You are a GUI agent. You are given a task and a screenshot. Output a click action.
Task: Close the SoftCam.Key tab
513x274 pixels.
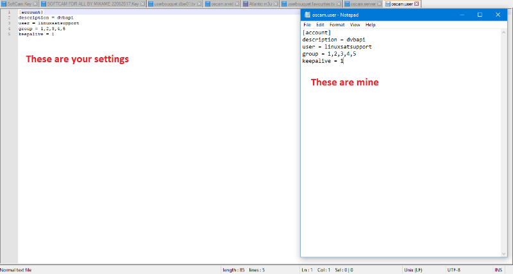[35, 4]
